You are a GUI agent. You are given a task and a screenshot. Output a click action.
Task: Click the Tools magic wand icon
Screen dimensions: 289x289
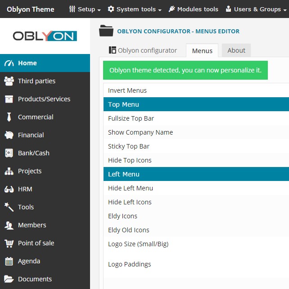9,207
